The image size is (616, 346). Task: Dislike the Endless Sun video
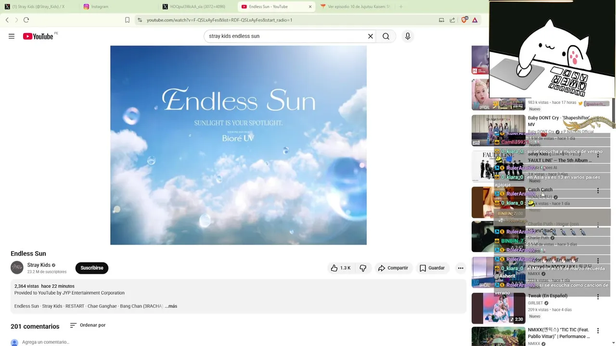[x=363, y=268]
